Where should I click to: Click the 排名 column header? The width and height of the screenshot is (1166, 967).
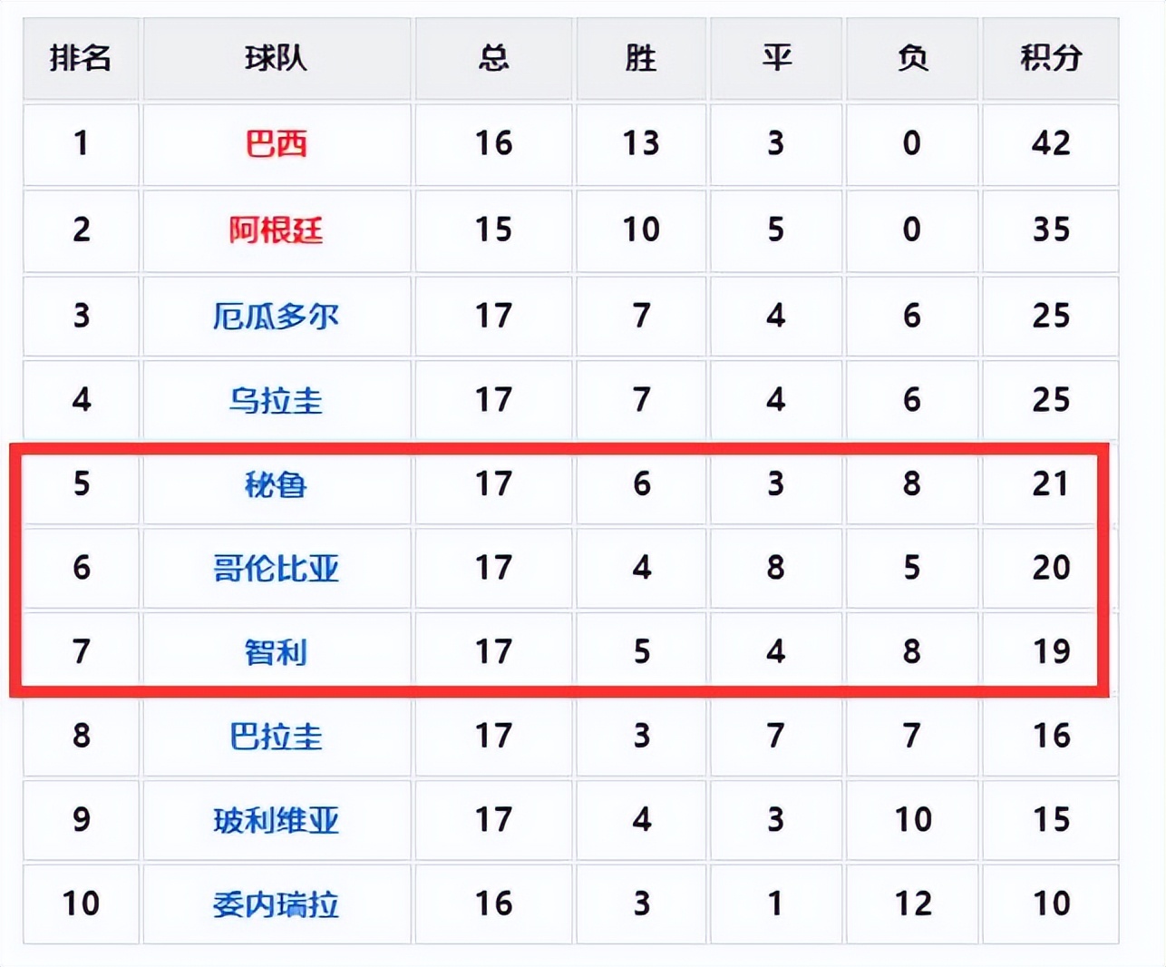click(x=81, y=59)
